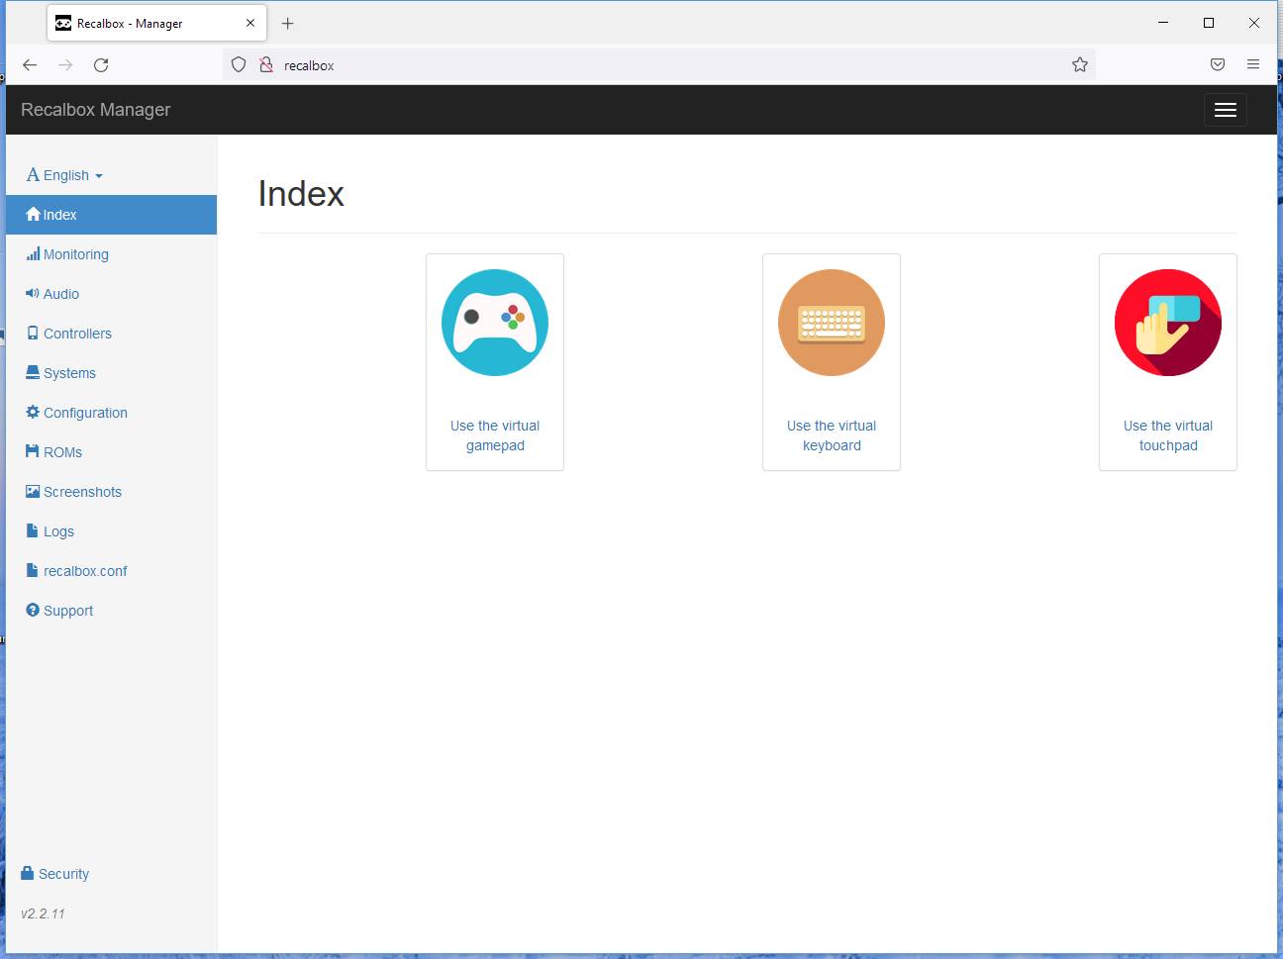
Task: Select the Recalbox - Manager browser tab
Action: point(155,23)
